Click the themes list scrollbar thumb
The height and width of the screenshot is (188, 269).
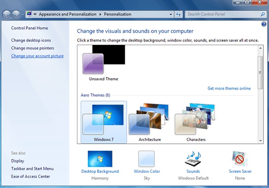[x=260, y=73]
